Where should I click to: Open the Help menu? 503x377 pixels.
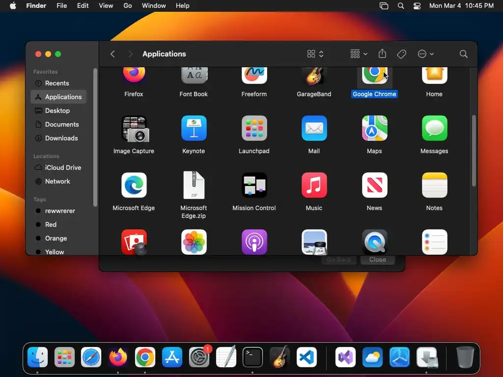coord(183,6)
